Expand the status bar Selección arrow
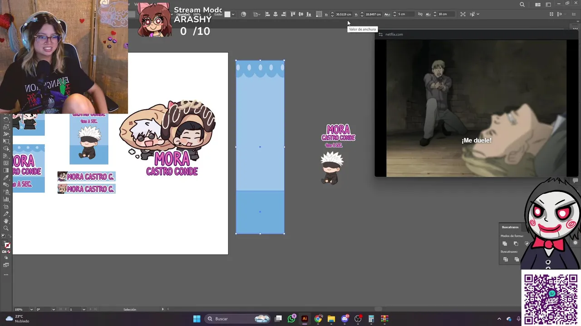 163,309
